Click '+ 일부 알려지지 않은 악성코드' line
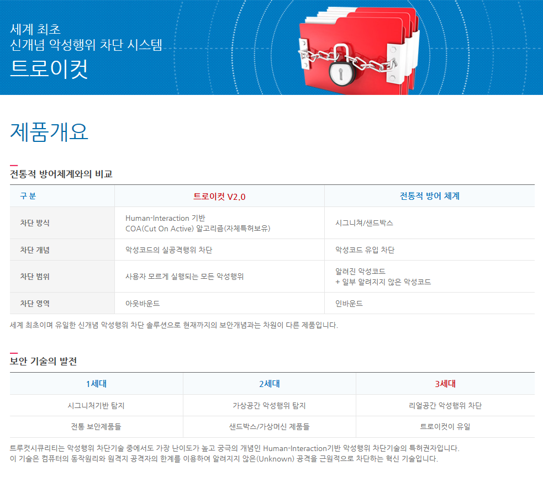The image size is (543, 477). 383,282
